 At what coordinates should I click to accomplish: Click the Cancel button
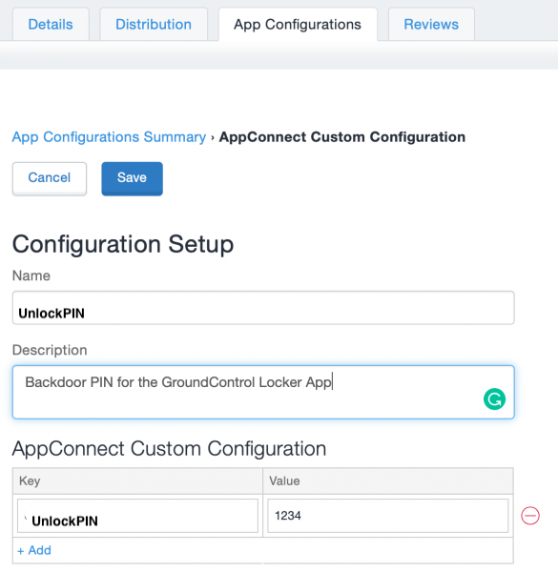(50, 179)
